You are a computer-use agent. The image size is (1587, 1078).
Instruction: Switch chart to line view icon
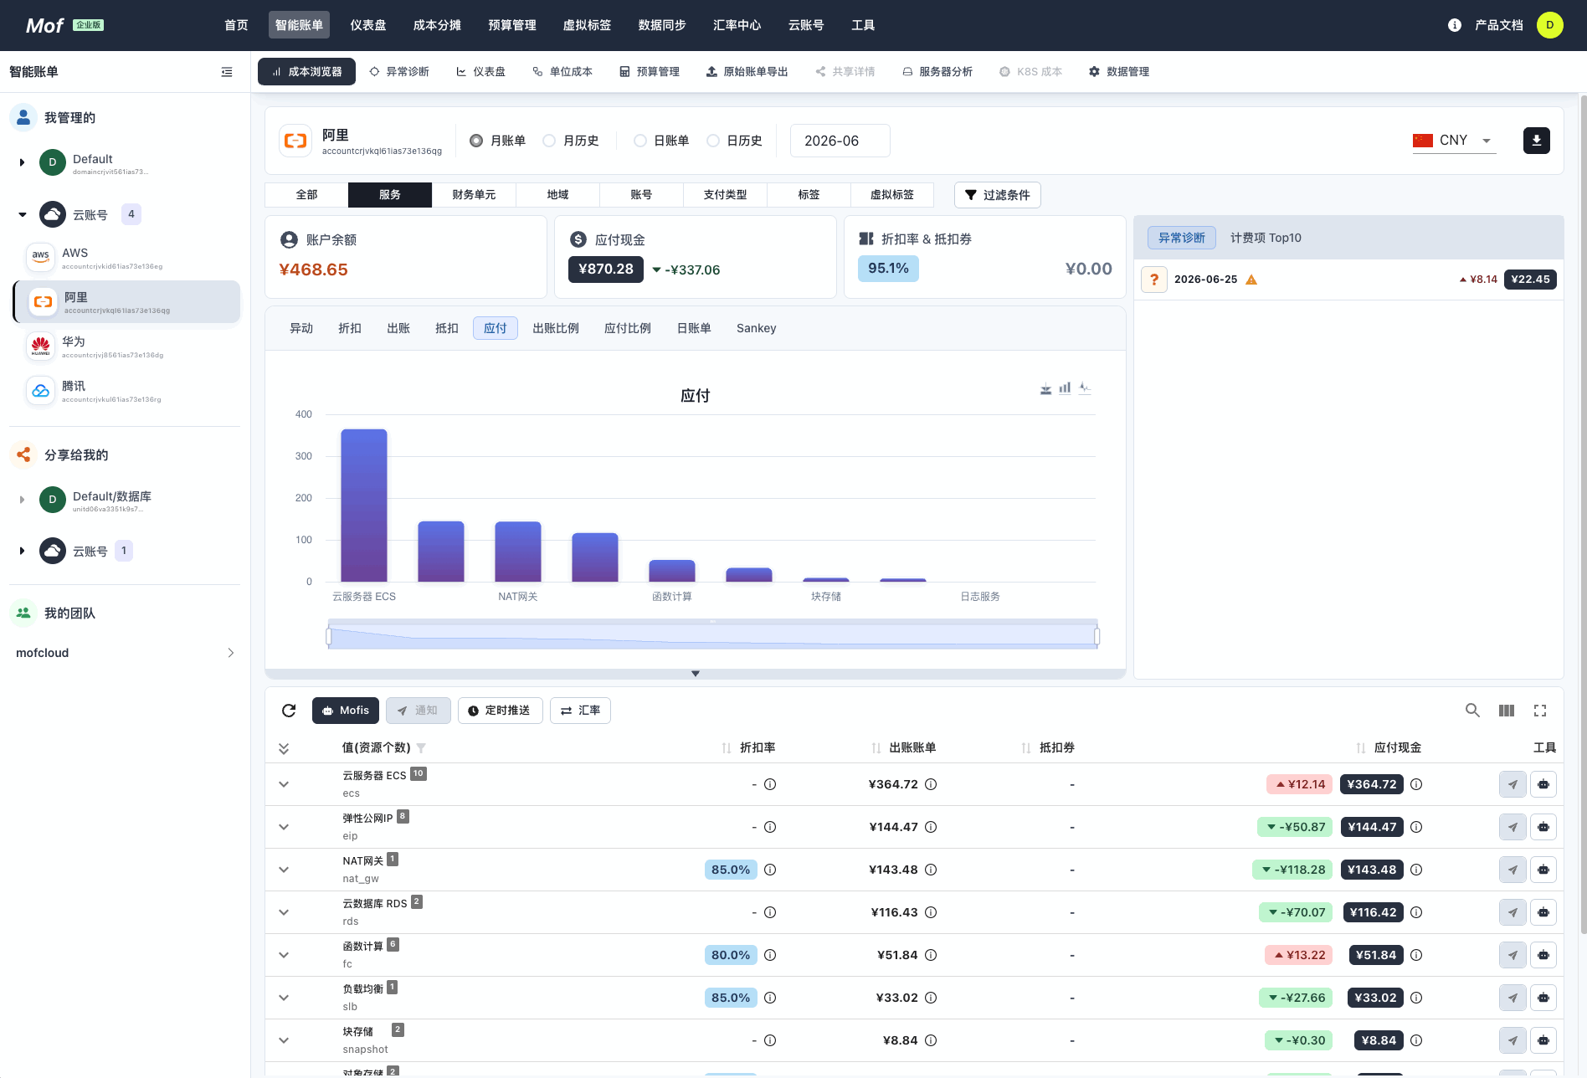point(1085,388)
